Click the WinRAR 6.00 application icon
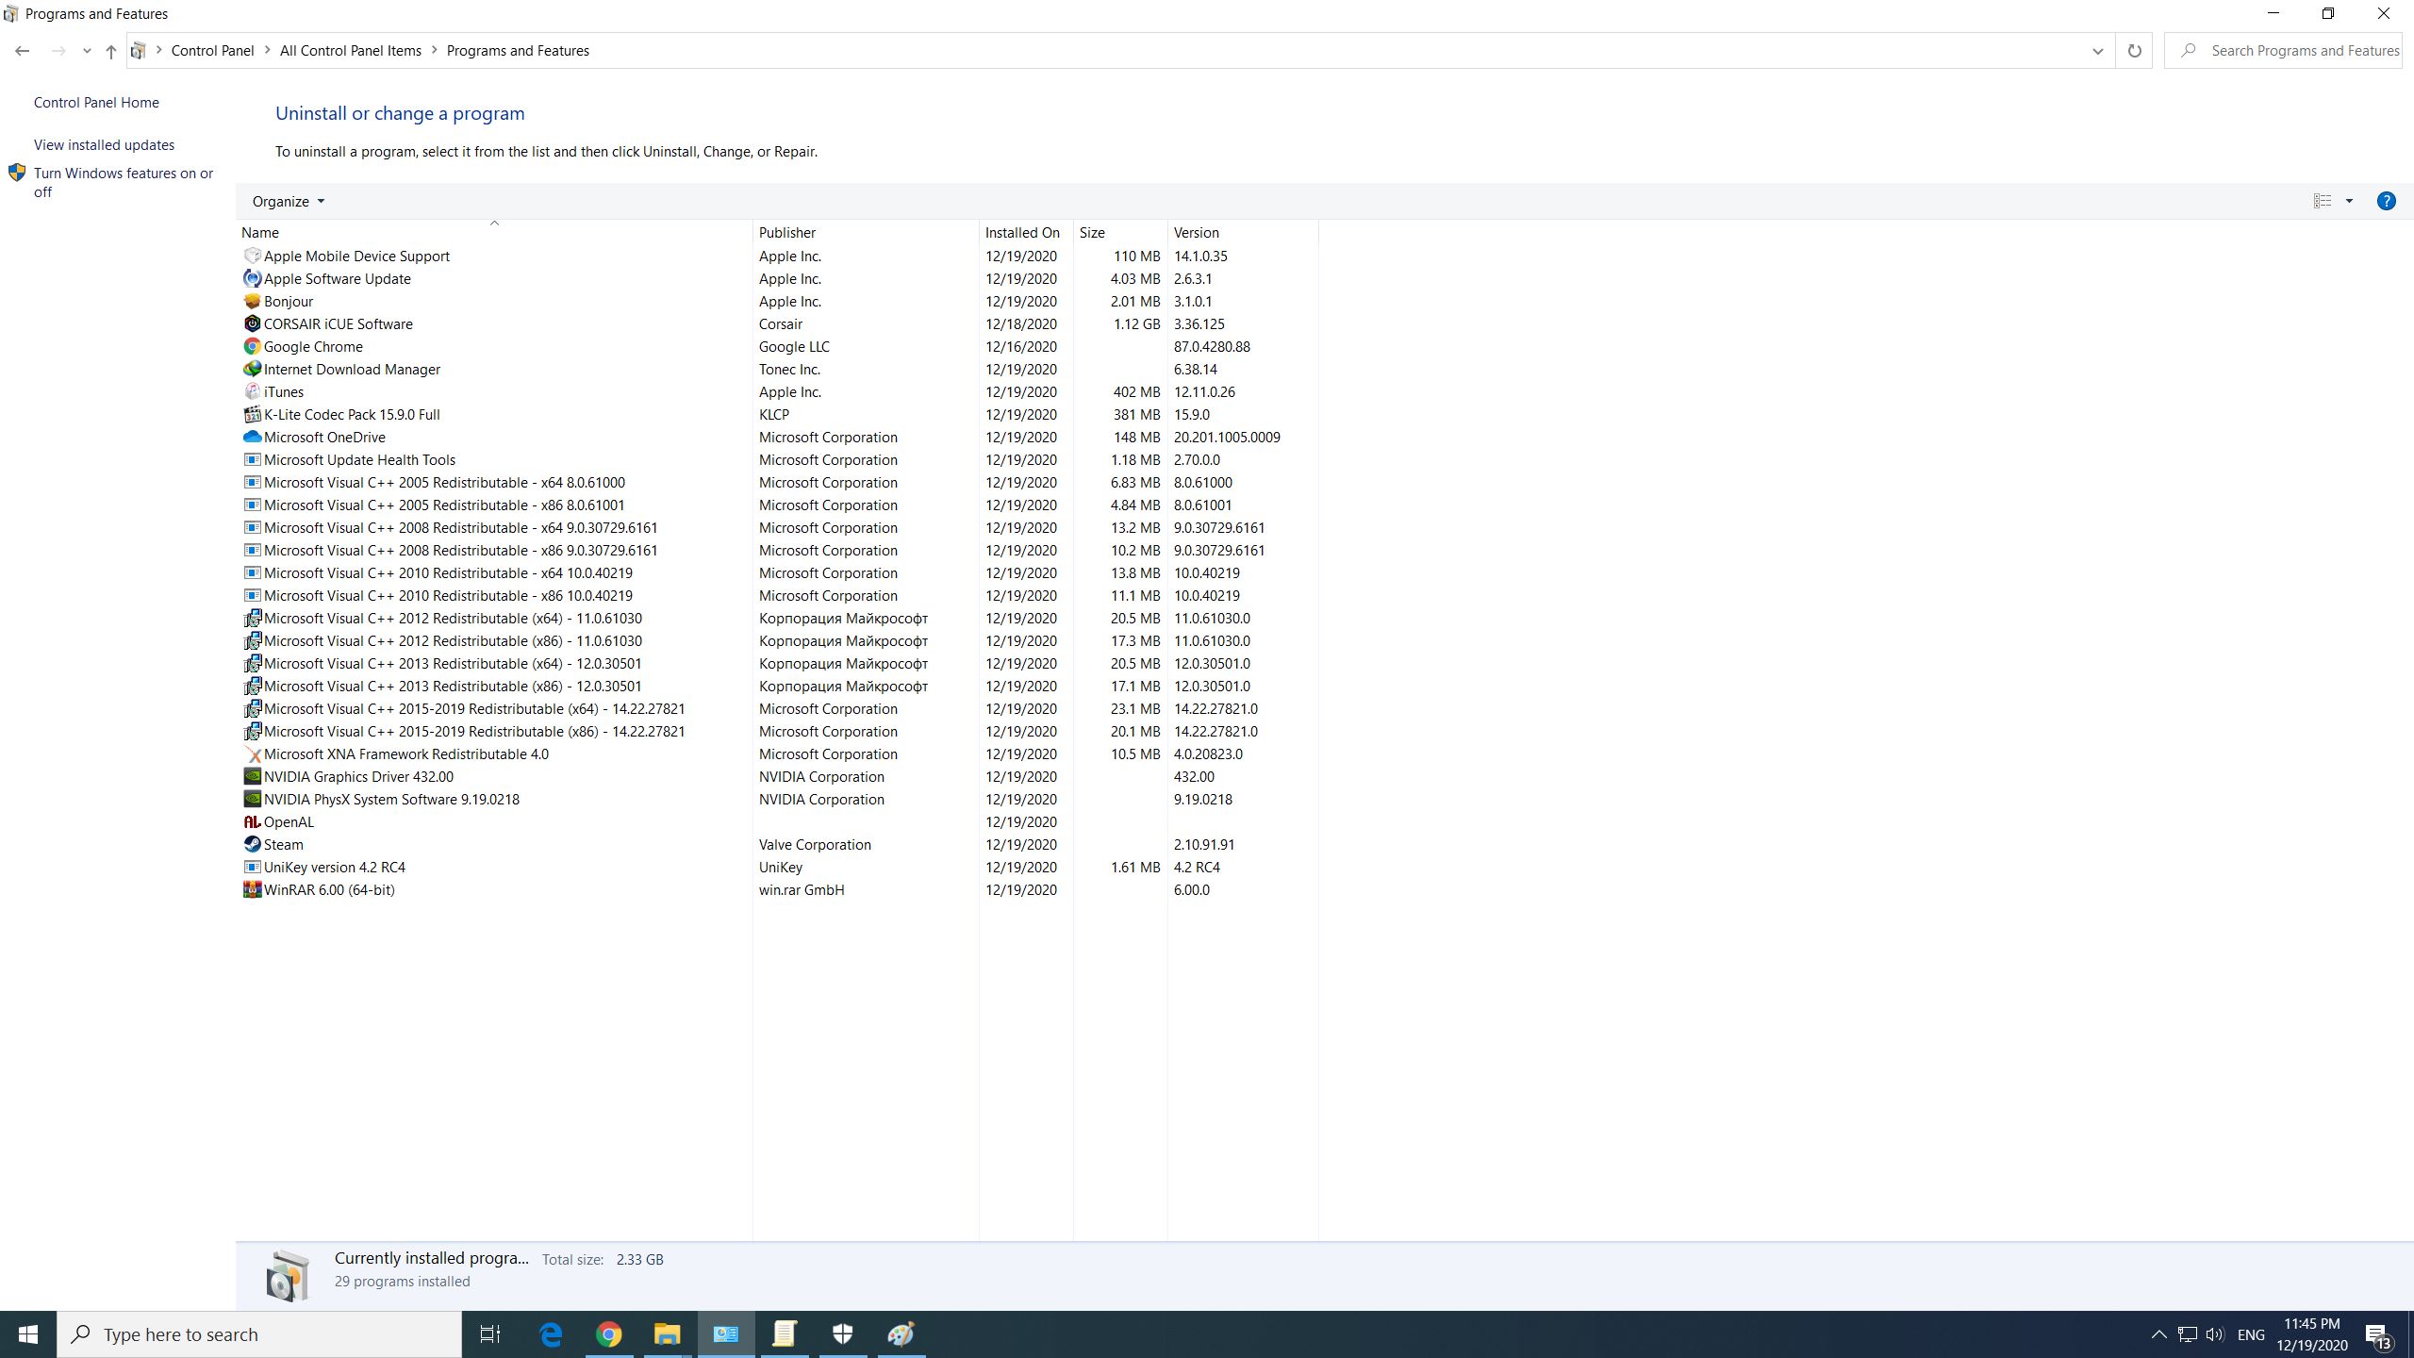 (250, 888)
